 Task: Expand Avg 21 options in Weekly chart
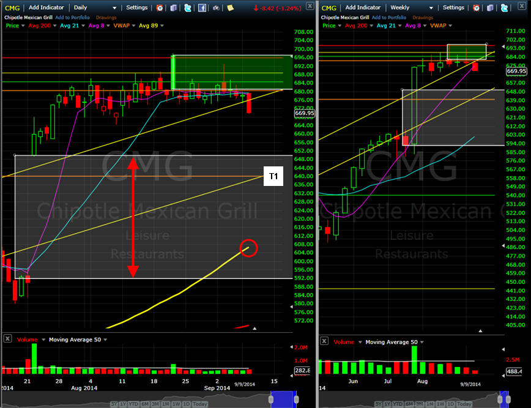pyautogui.click(x=399, y=26)
